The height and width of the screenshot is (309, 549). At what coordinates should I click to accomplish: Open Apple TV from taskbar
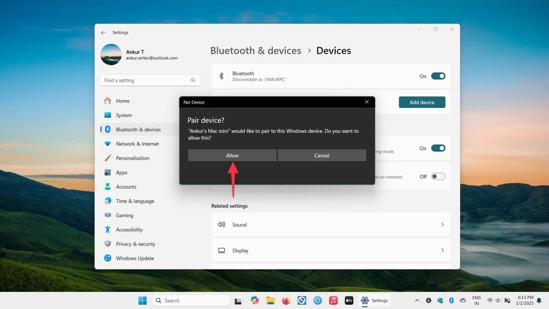click(349, 301)
